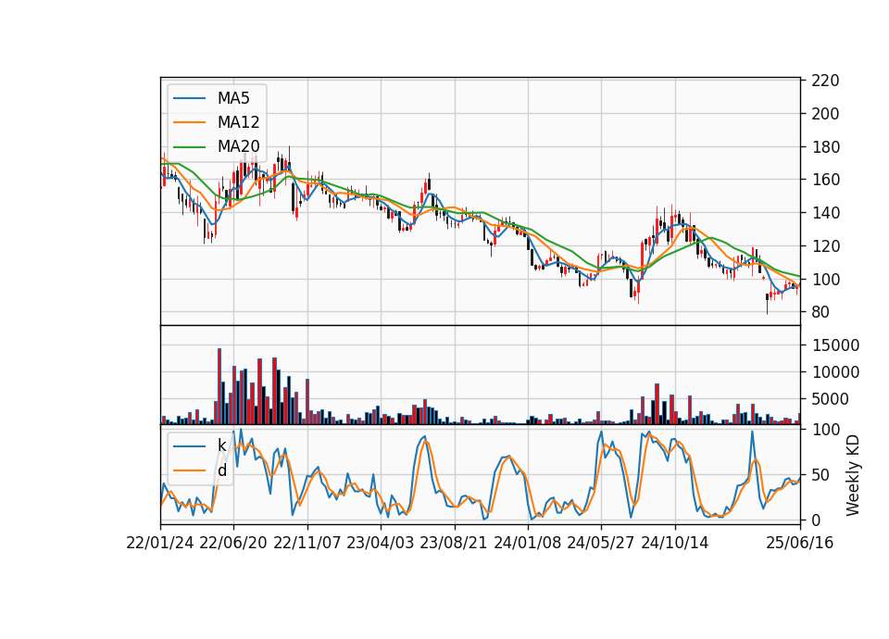This screenshot has height=639, width=889.
Task: Click the 50 tick on KD axis
Action: (x=820, y=474)
